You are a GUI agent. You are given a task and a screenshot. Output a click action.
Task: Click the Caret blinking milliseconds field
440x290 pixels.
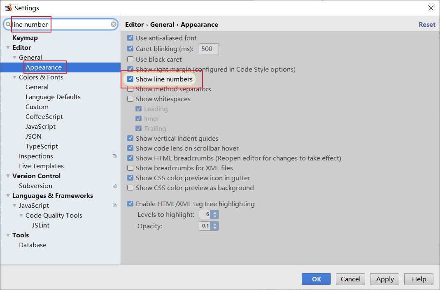tap(209, 49)
